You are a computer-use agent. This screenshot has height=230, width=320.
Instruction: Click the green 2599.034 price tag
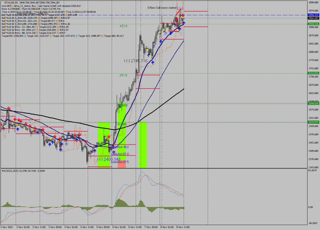(x=313, y=103)
